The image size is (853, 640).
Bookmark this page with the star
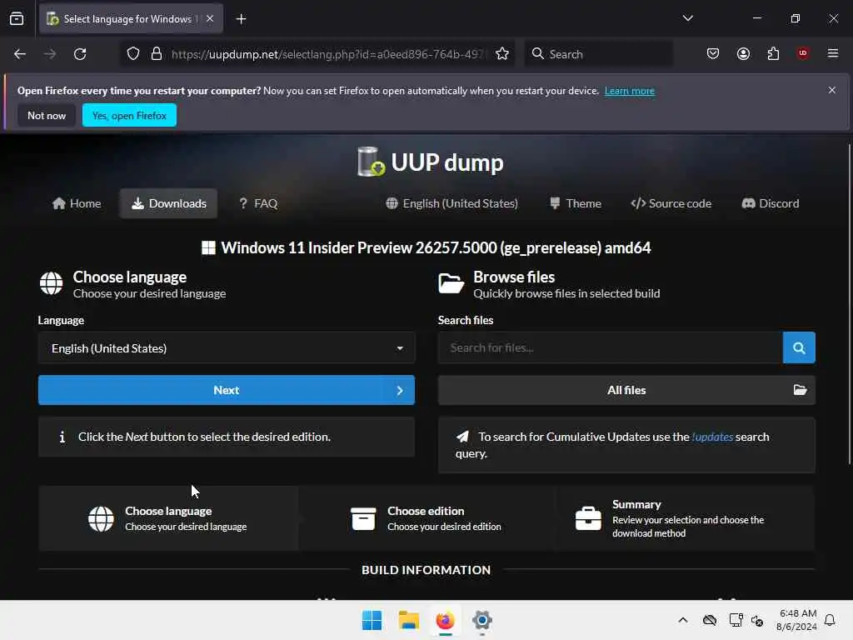click(x=502, y=54)
